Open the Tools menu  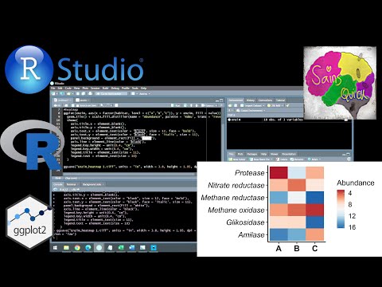pos(135,88)
